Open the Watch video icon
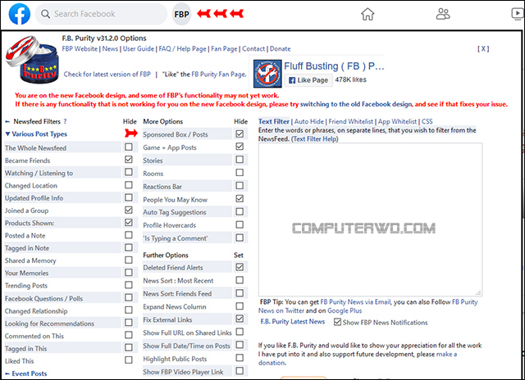Viewport: 525px width, 380px height. pyautogui.click(x=518, y=14)
